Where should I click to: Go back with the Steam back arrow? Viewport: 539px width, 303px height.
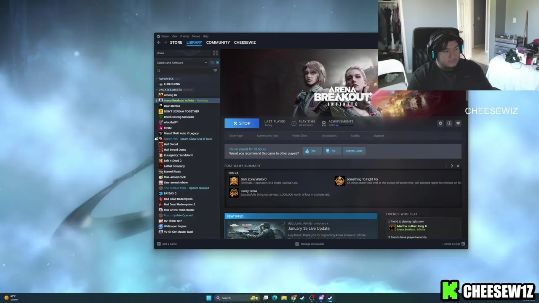pyautogui.click(x=159, y=43)
